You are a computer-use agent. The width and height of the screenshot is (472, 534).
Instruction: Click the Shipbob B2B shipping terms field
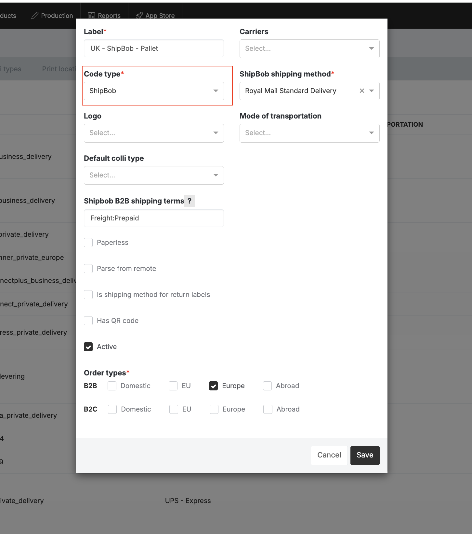[x=154, y=218]
